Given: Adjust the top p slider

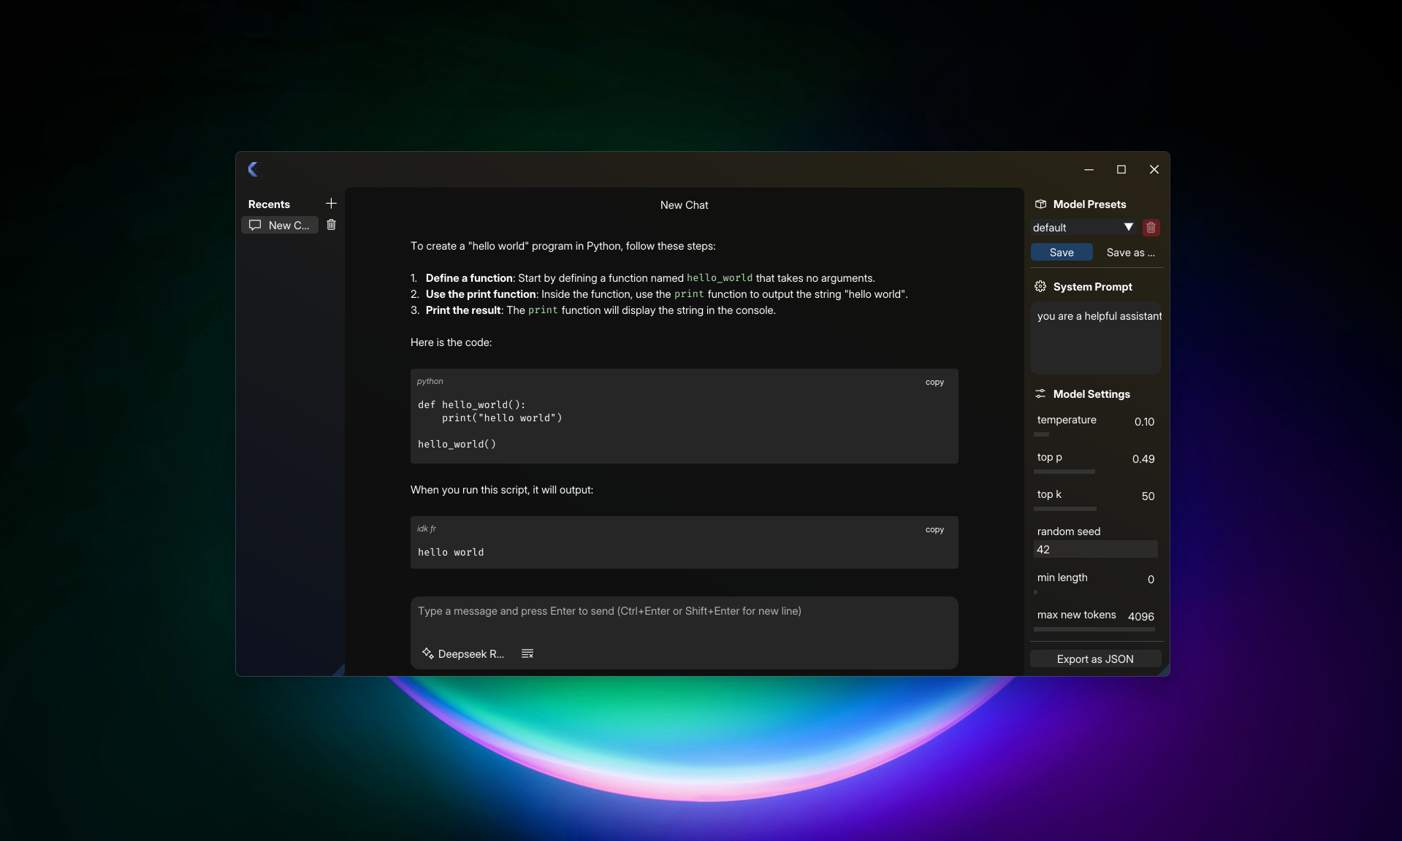Looking at the screenshot, I should point(1095,472).
